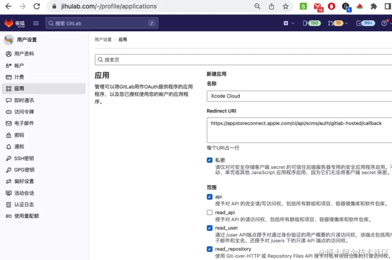Focus the 搜索页 search field
The image size is (392, 260).
coord(243,60)
